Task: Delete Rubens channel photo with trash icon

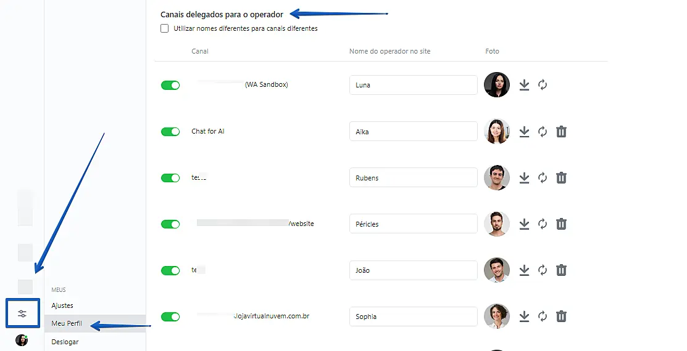Action: [x=561, y=178]
